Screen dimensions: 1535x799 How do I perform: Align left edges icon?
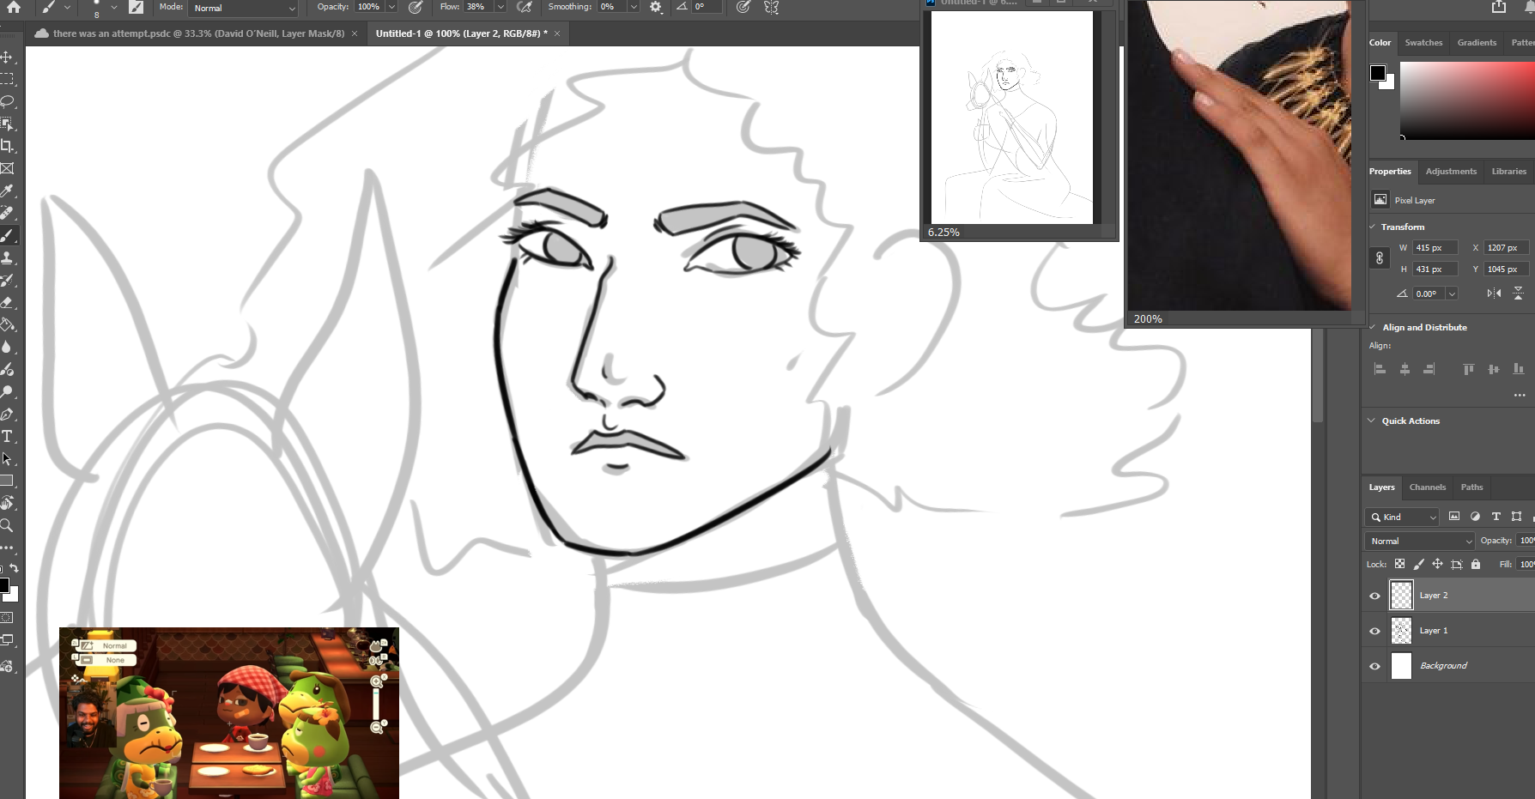point(1380,369)
